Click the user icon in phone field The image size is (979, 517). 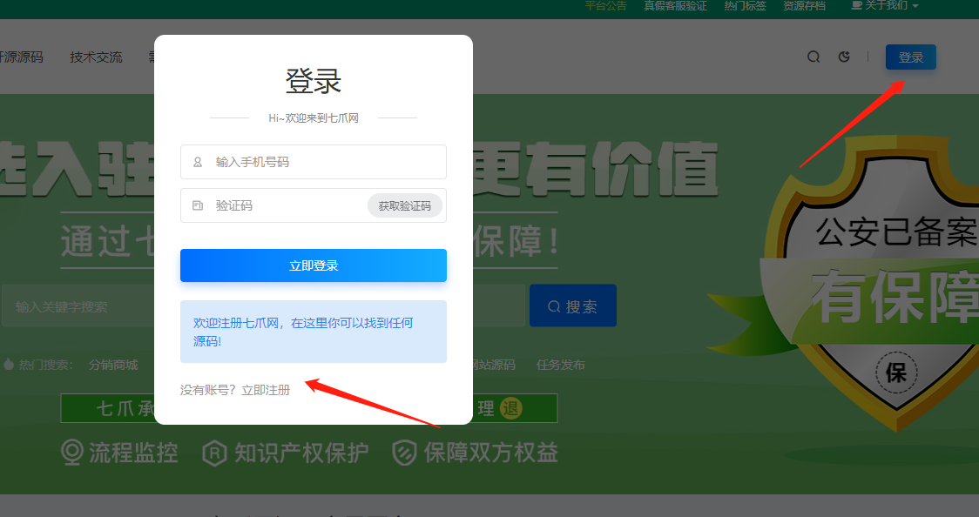tap(198, 162)
